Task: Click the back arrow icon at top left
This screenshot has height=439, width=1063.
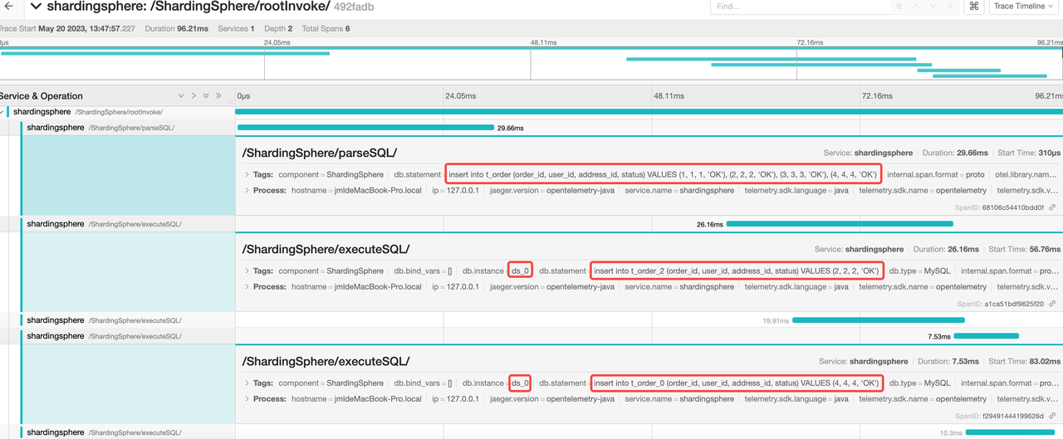Action: (7, 7)
